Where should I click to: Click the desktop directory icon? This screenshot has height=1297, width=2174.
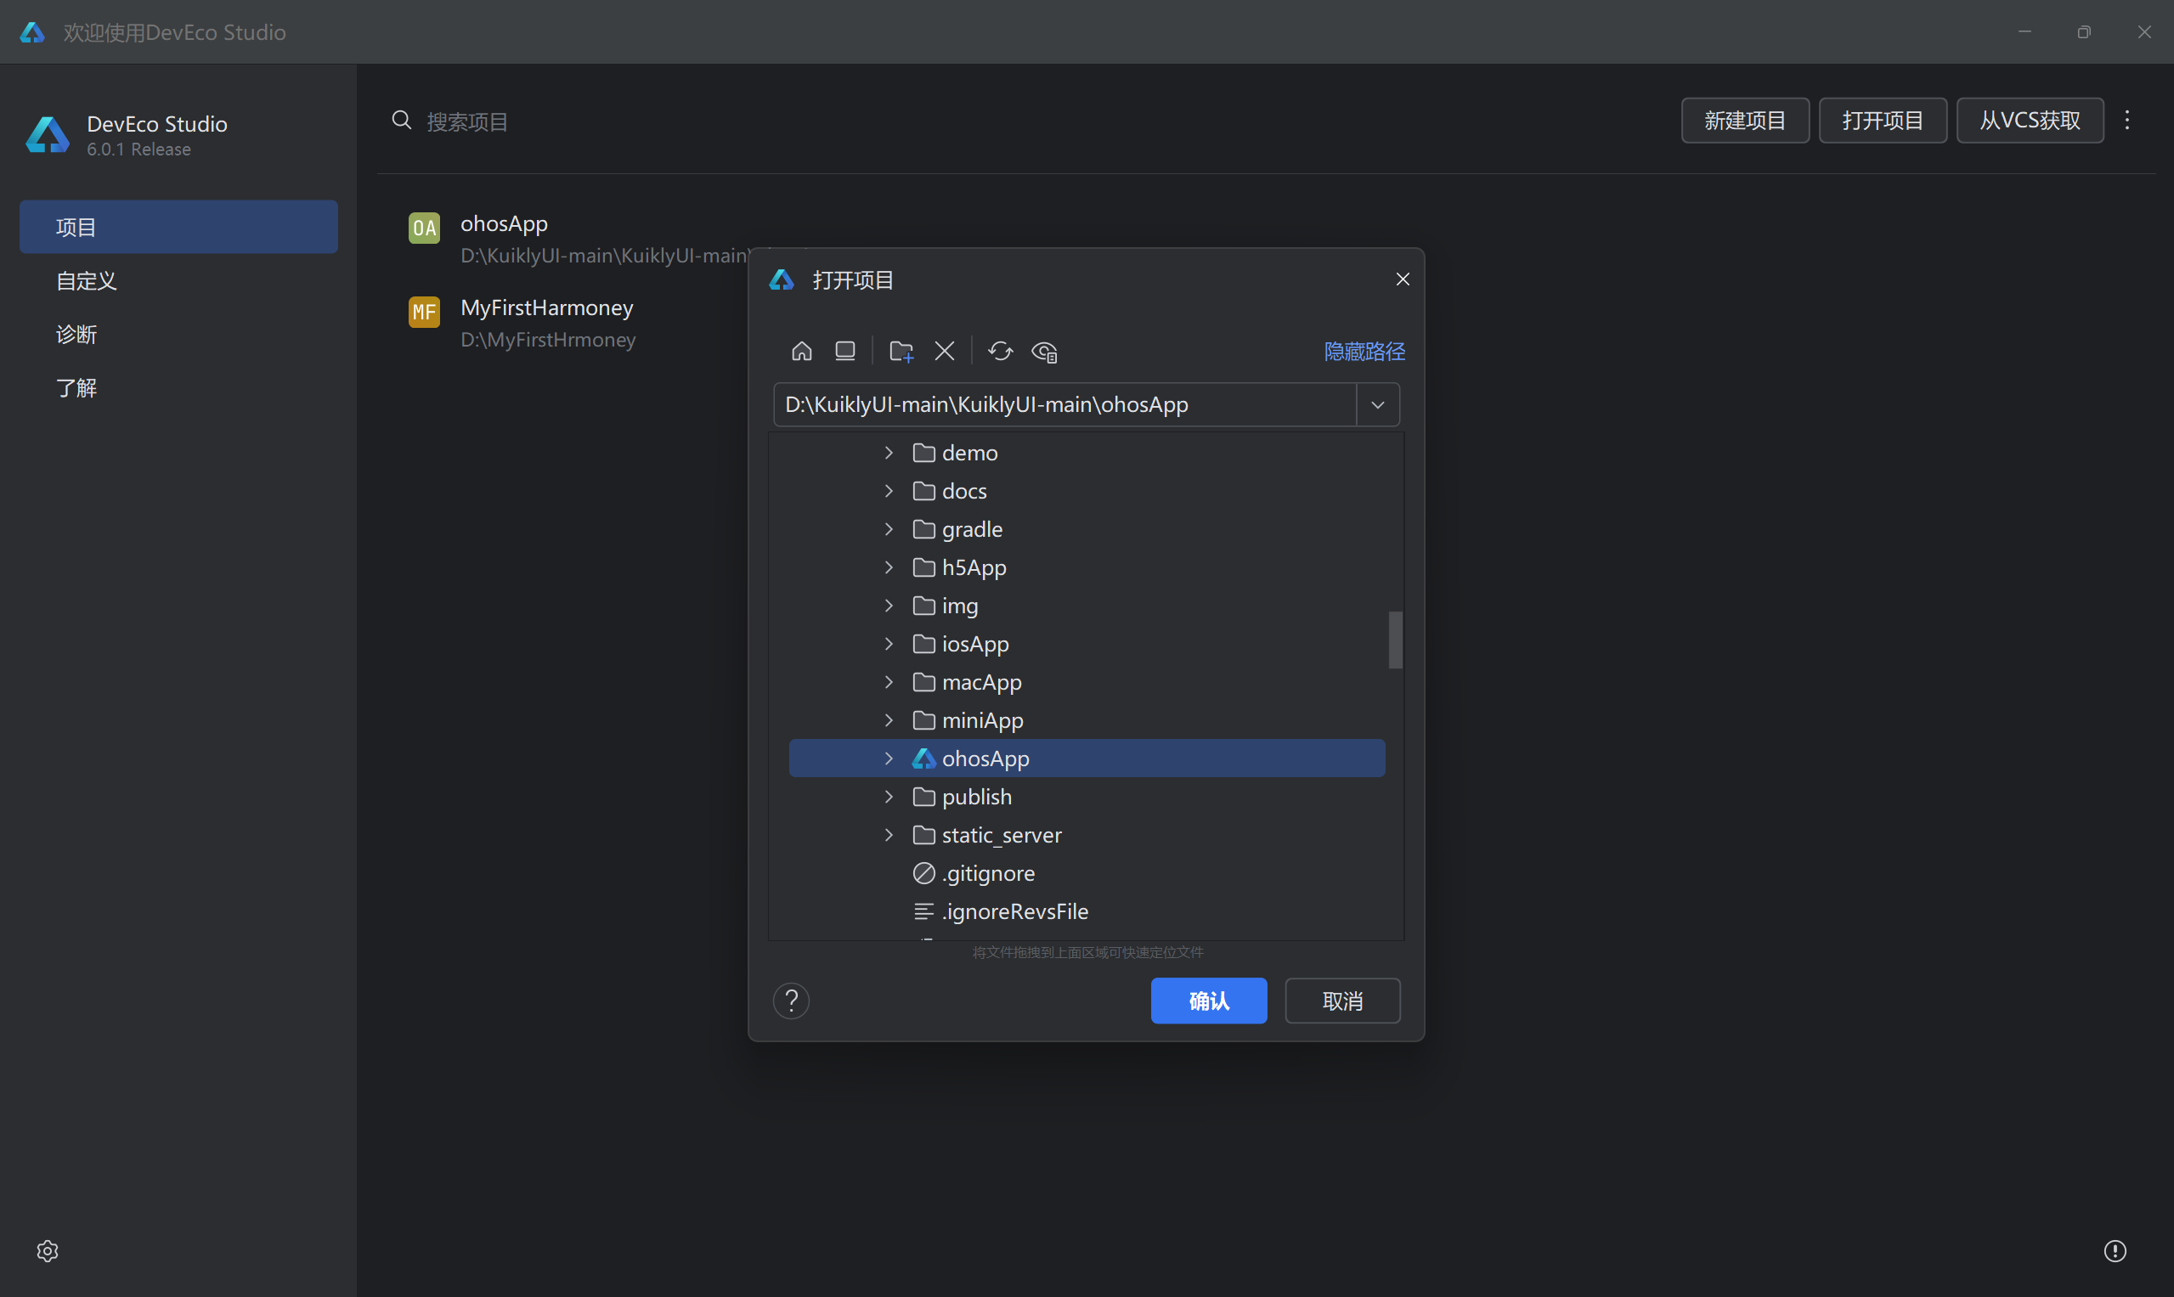844,352
